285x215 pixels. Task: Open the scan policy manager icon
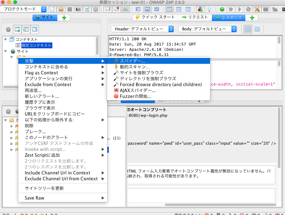pyautogui.click(x=266, y=9)
